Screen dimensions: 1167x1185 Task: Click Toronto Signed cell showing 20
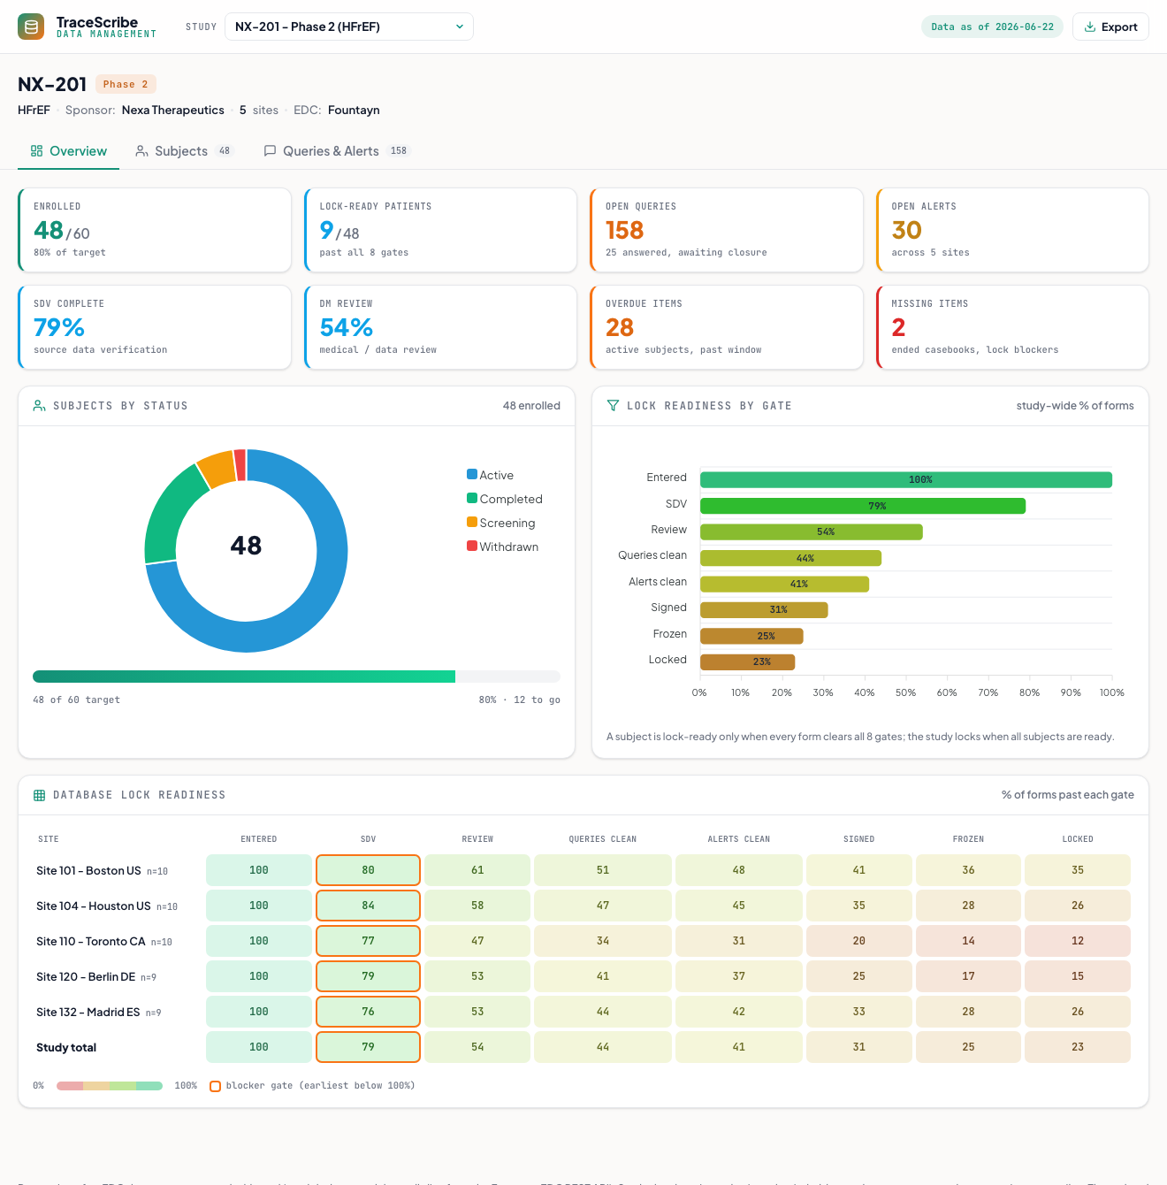coord(859,941)
